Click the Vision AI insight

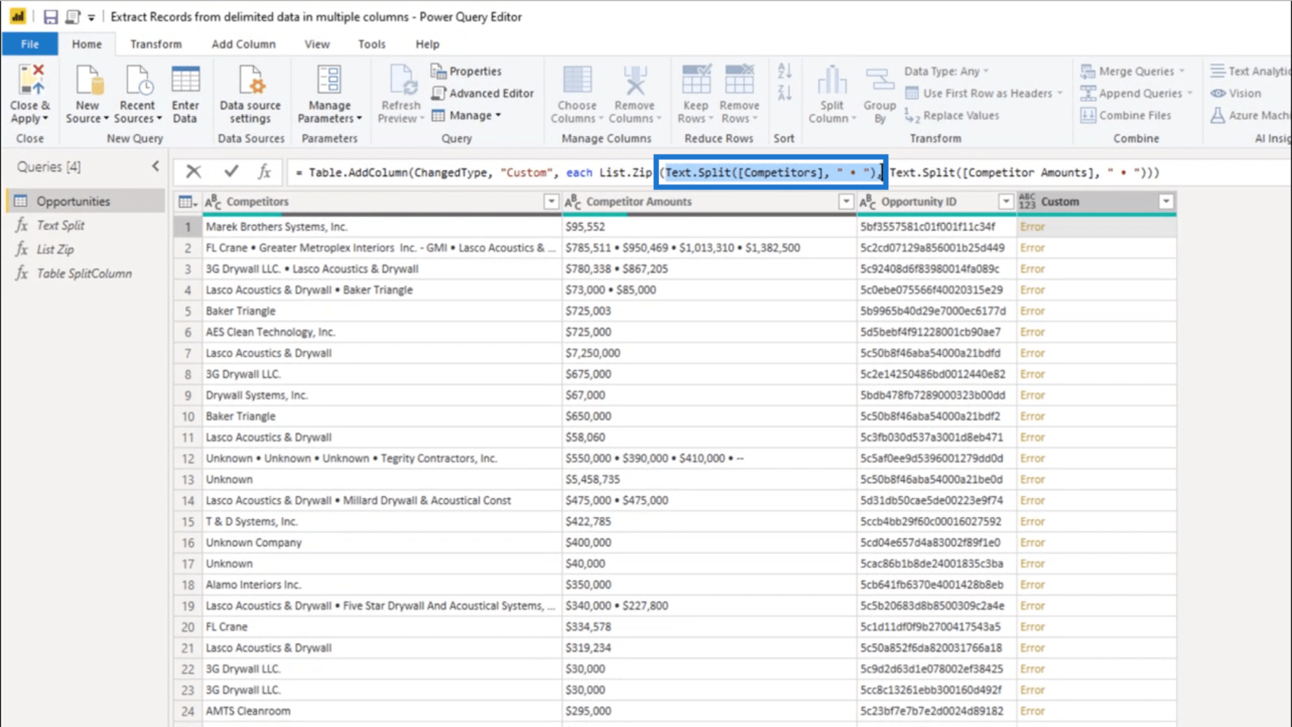click(1236, 93)
